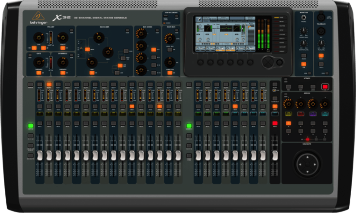Click the Main Bus LEVEL knob
This screenshot has width=356, height=213.
[x=169, y=38]
